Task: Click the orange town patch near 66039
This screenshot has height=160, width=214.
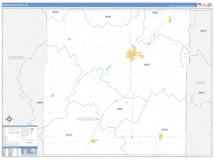Action: 161,137
